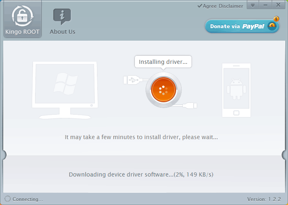Open the Kingo ROOT tab

[x=22, y=19]
